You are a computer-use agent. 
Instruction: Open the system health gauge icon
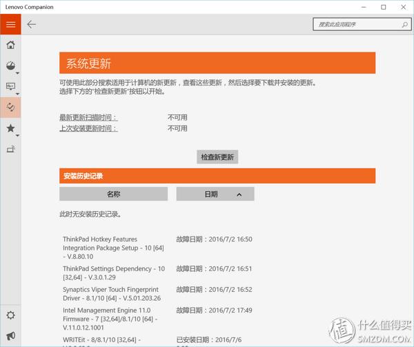click(10, 66)
